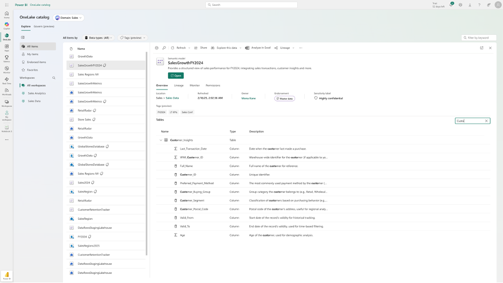503x283 pixels.
Task: Click the green Open button
Action: tap(176, 76)
